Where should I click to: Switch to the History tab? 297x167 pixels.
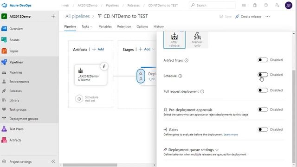point(159,26)
